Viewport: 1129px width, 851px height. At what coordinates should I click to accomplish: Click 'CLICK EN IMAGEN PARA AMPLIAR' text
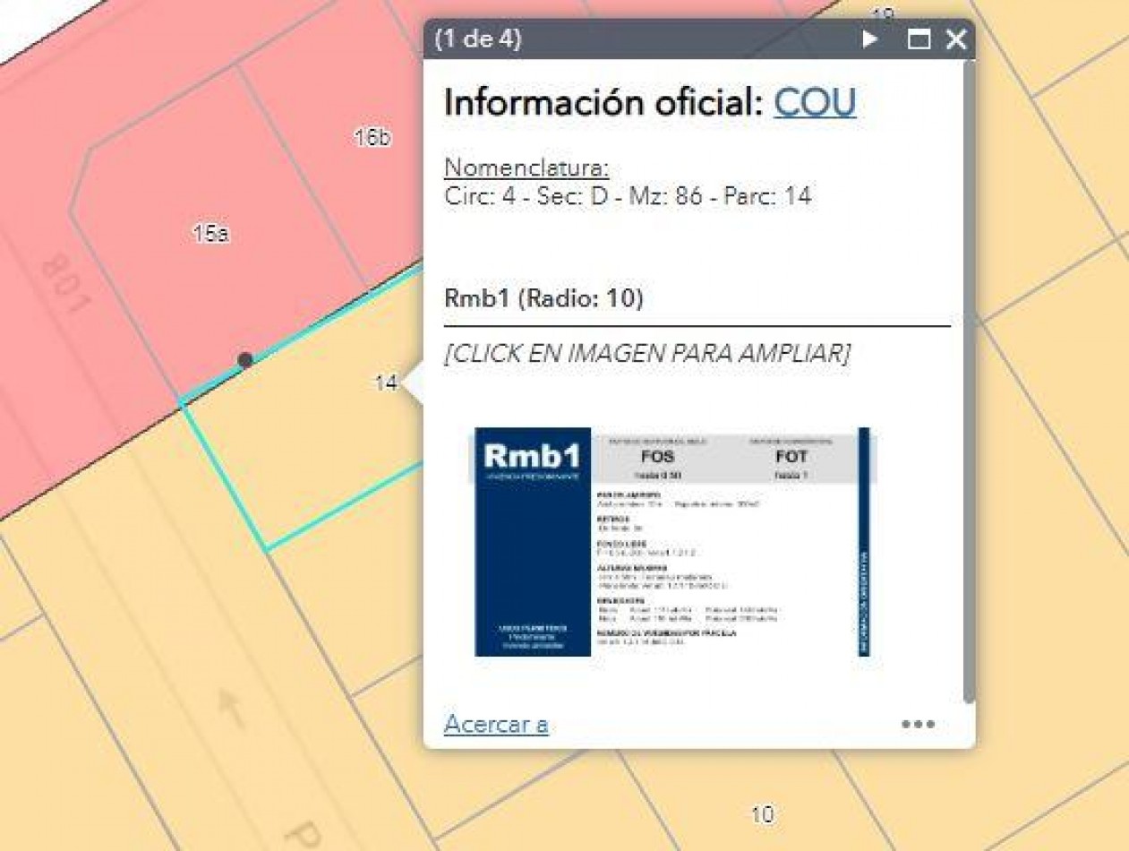[x=646, y=353]
